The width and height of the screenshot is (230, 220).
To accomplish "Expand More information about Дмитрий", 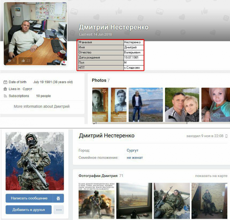I will [42, 107].
